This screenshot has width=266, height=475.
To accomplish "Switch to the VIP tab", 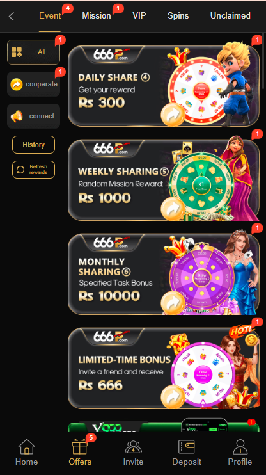I will [x=139, y=16].
